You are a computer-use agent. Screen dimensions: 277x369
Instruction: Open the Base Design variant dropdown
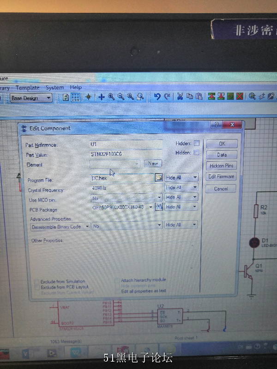[x=31, y=98]
